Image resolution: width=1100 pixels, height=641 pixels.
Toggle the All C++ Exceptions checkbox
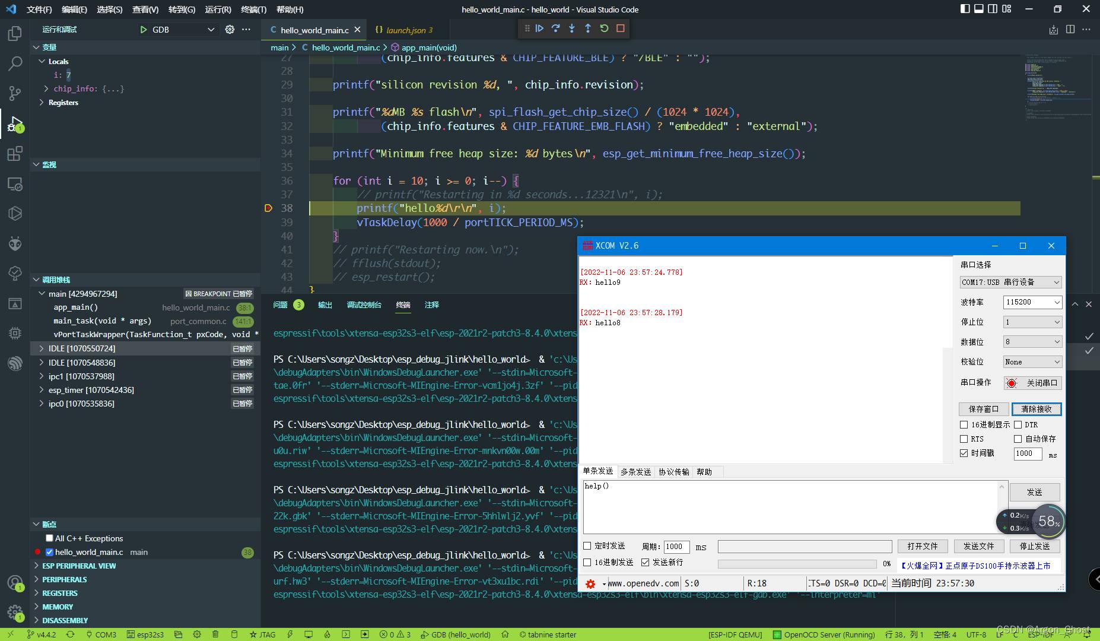point(49,538)
